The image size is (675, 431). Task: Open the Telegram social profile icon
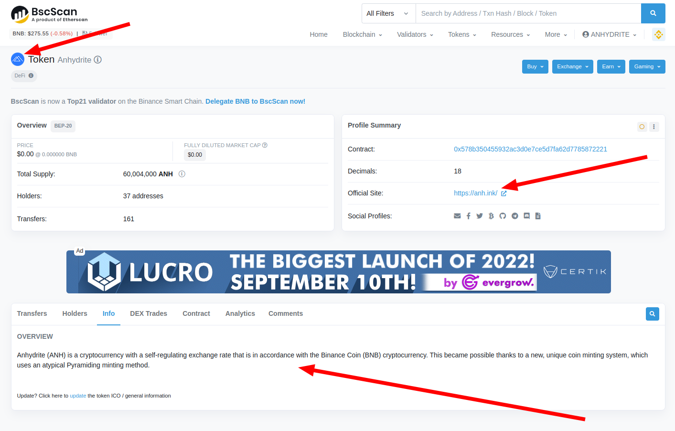click(515, 216)
